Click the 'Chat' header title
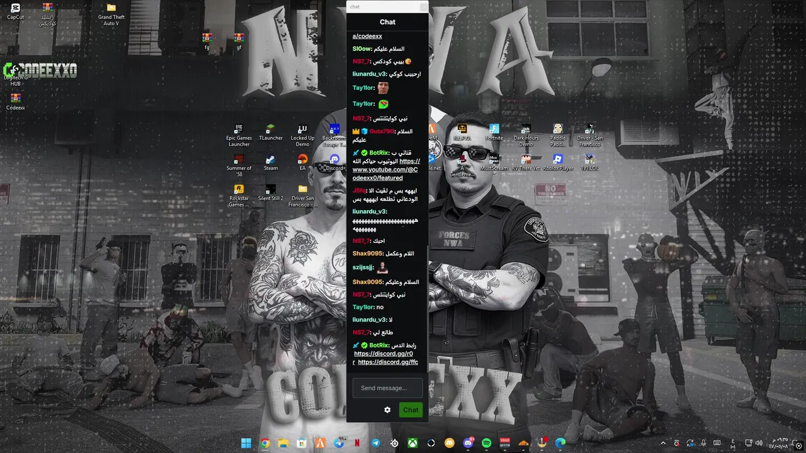The height and width of the screenshot is (453, 806). (387, 22)
